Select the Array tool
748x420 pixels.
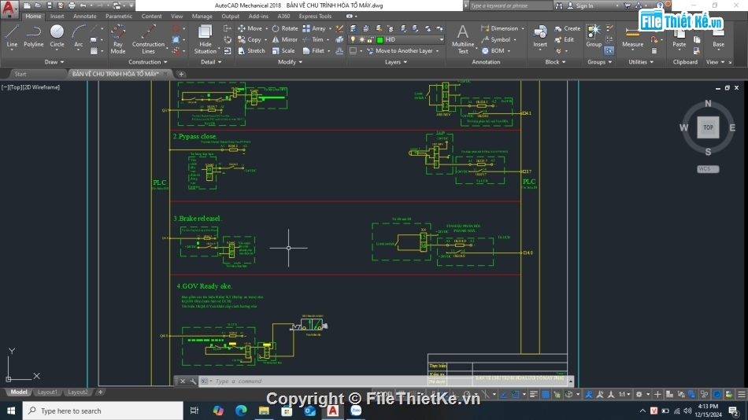click(x=314, y=28)
